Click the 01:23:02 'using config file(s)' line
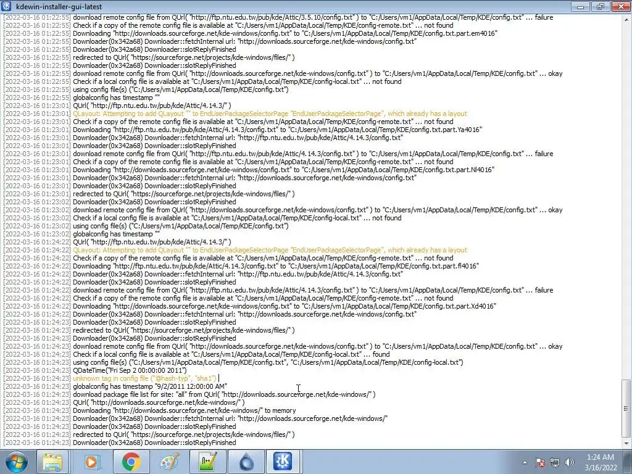Viewport: 632px width, 474px height. (146, 226)
